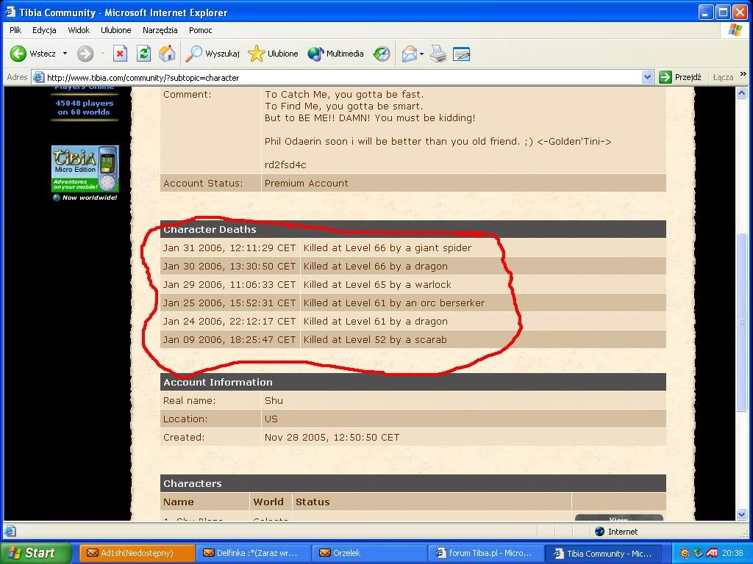
Task: Click the 'World' column header
Action: click(268, 502)
